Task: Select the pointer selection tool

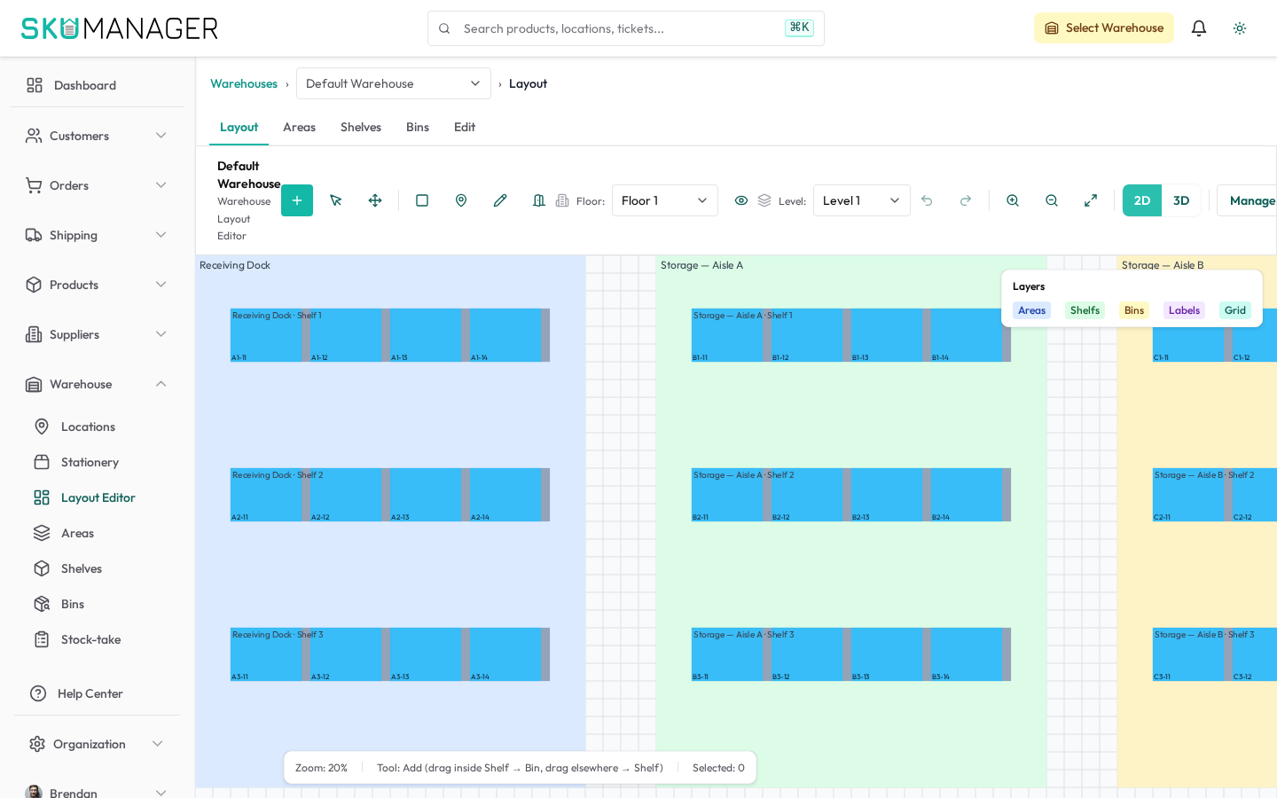Action: click(x=336, y=200)
